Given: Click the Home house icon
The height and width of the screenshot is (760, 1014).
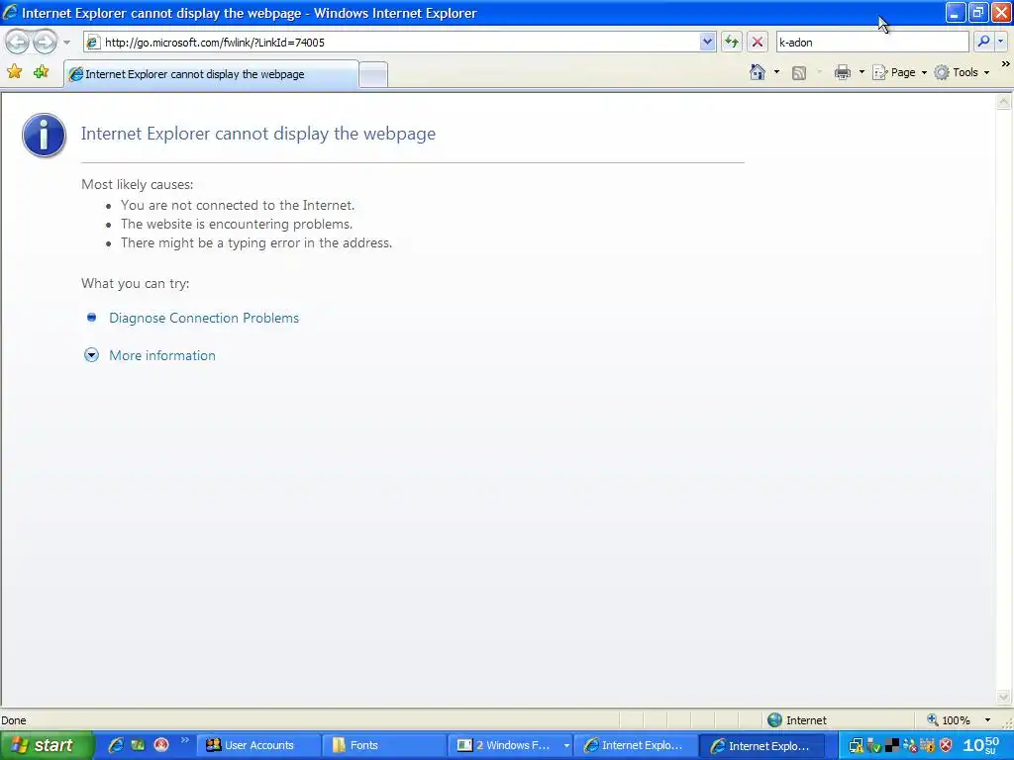Looking at the screenshot, I should click(x=758, y=71).
